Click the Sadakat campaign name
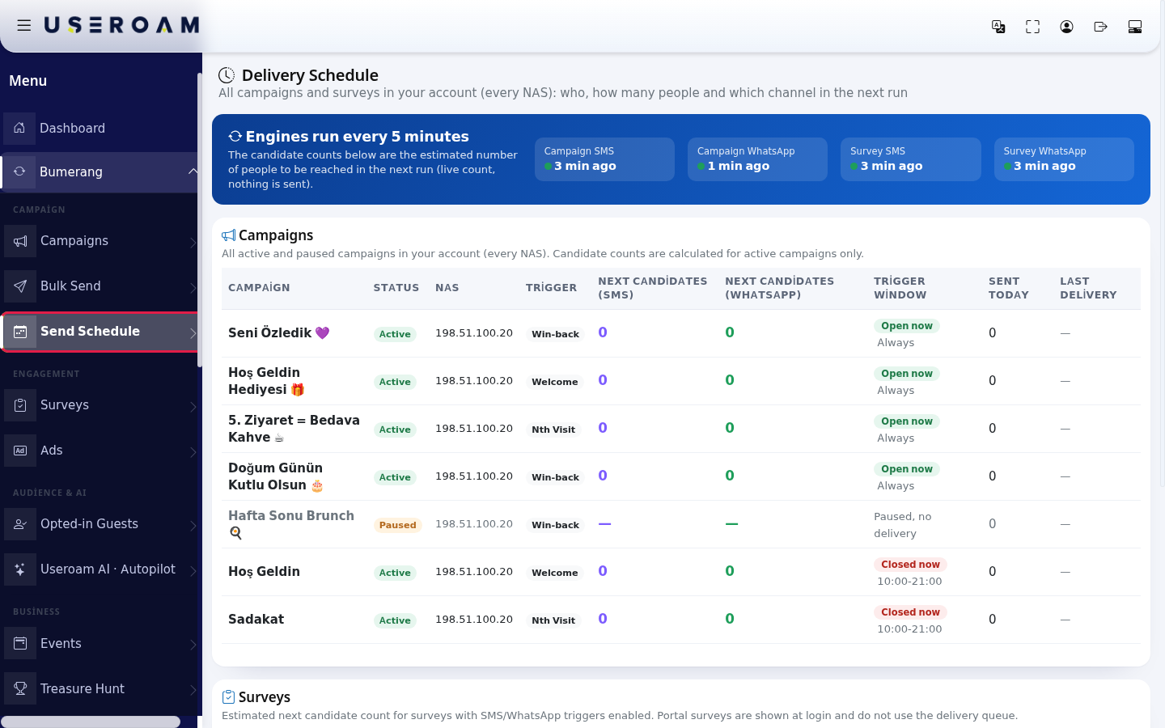 pos(256,620)
